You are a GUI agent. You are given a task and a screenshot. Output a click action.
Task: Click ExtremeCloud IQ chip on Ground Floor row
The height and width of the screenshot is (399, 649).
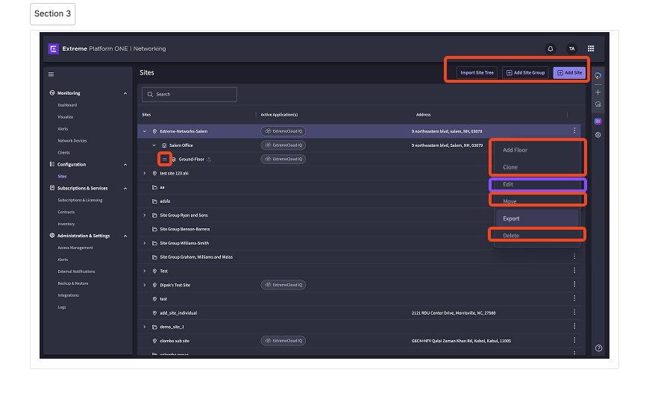pos(283,160)
